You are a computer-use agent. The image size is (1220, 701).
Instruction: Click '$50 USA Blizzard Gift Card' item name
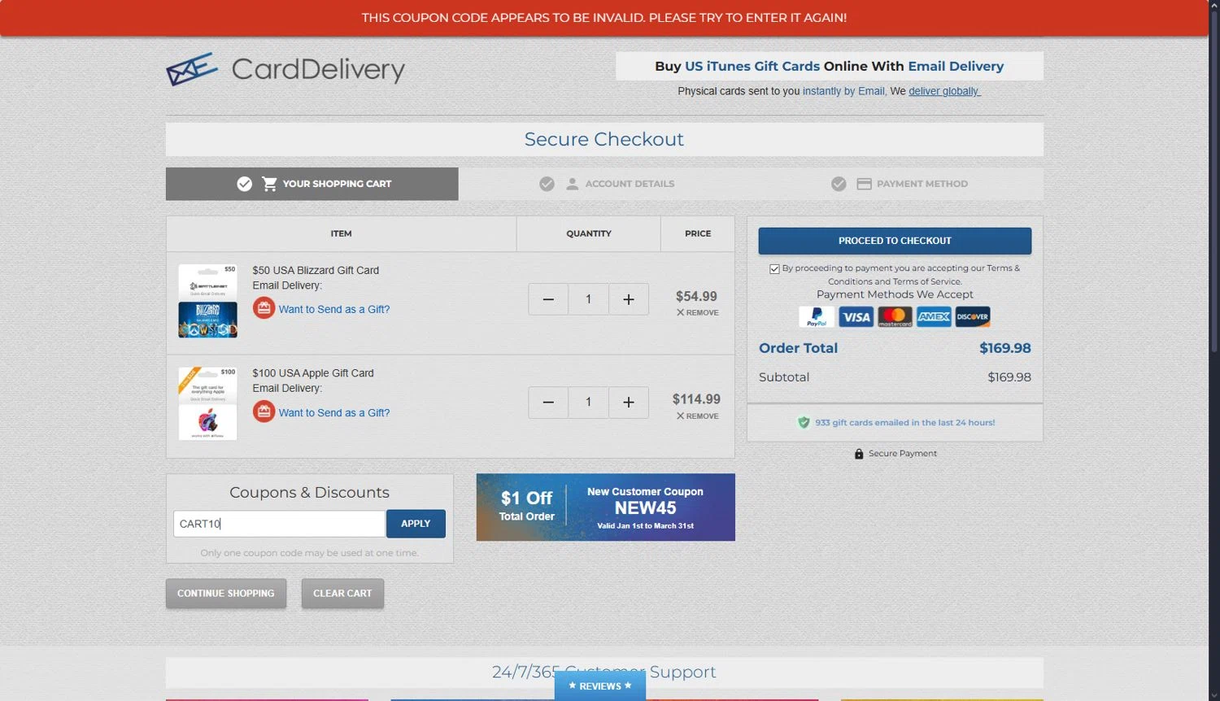coord(316,270)
